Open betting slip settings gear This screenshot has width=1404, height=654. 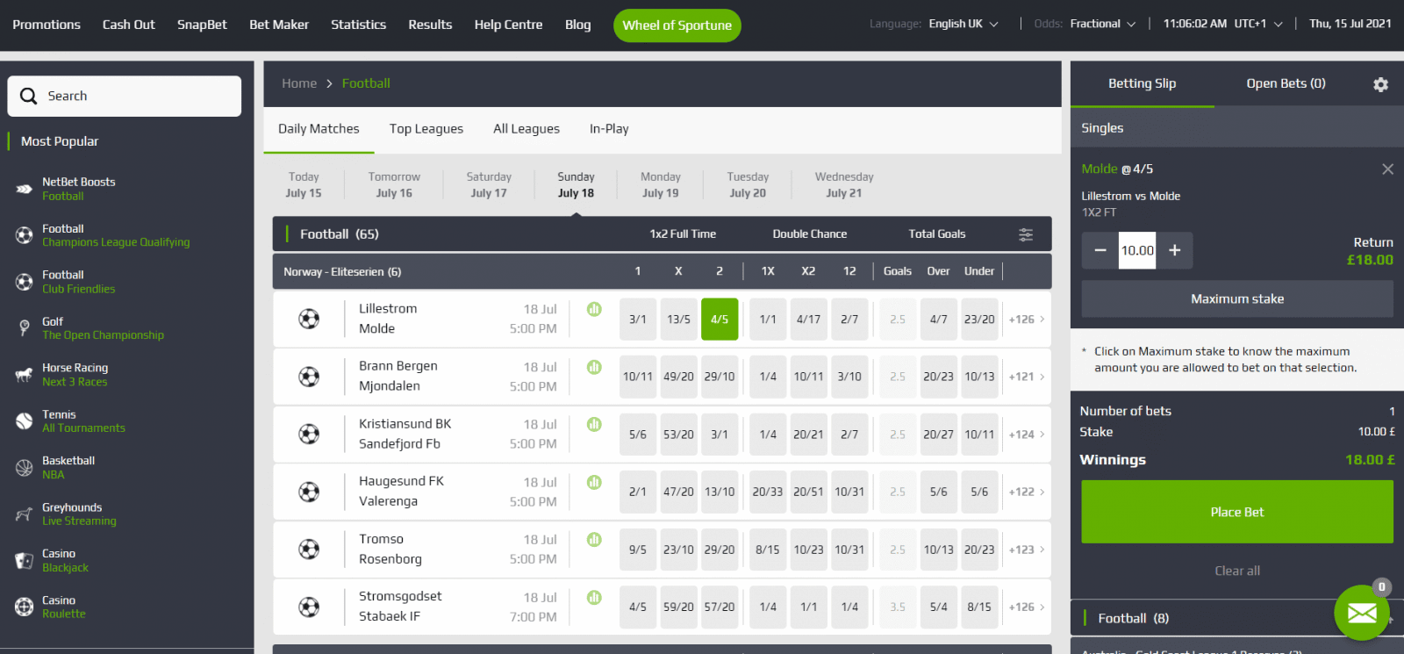(x=1380, y=84)
